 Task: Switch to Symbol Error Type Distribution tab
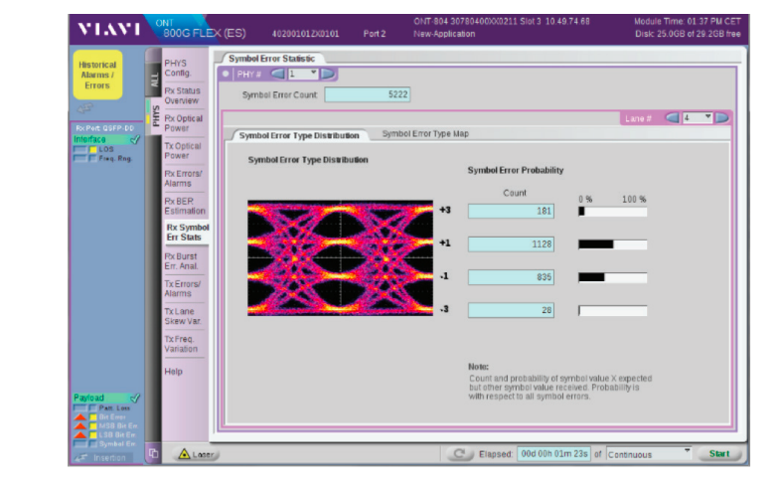(x=298, y=135)
